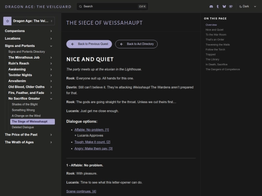The image size is (262, 196).
Task: Open the Bluesky butterfly icon
Action: pyautogui.click(x=224, y=6)
